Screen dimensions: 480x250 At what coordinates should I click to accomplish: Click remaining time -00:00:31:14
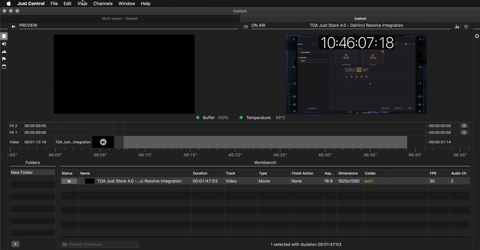coord(439,142)
